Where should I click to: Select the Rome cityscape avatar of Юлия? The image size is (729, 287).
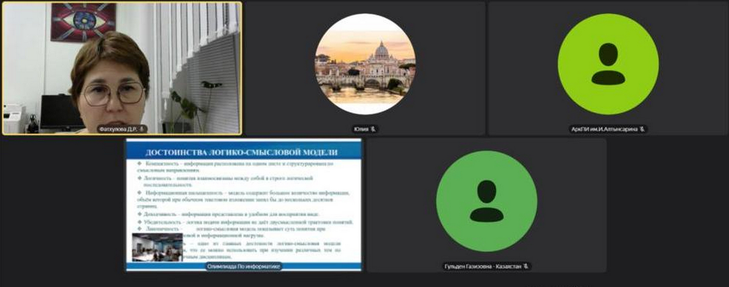click(x=365, y=64)
